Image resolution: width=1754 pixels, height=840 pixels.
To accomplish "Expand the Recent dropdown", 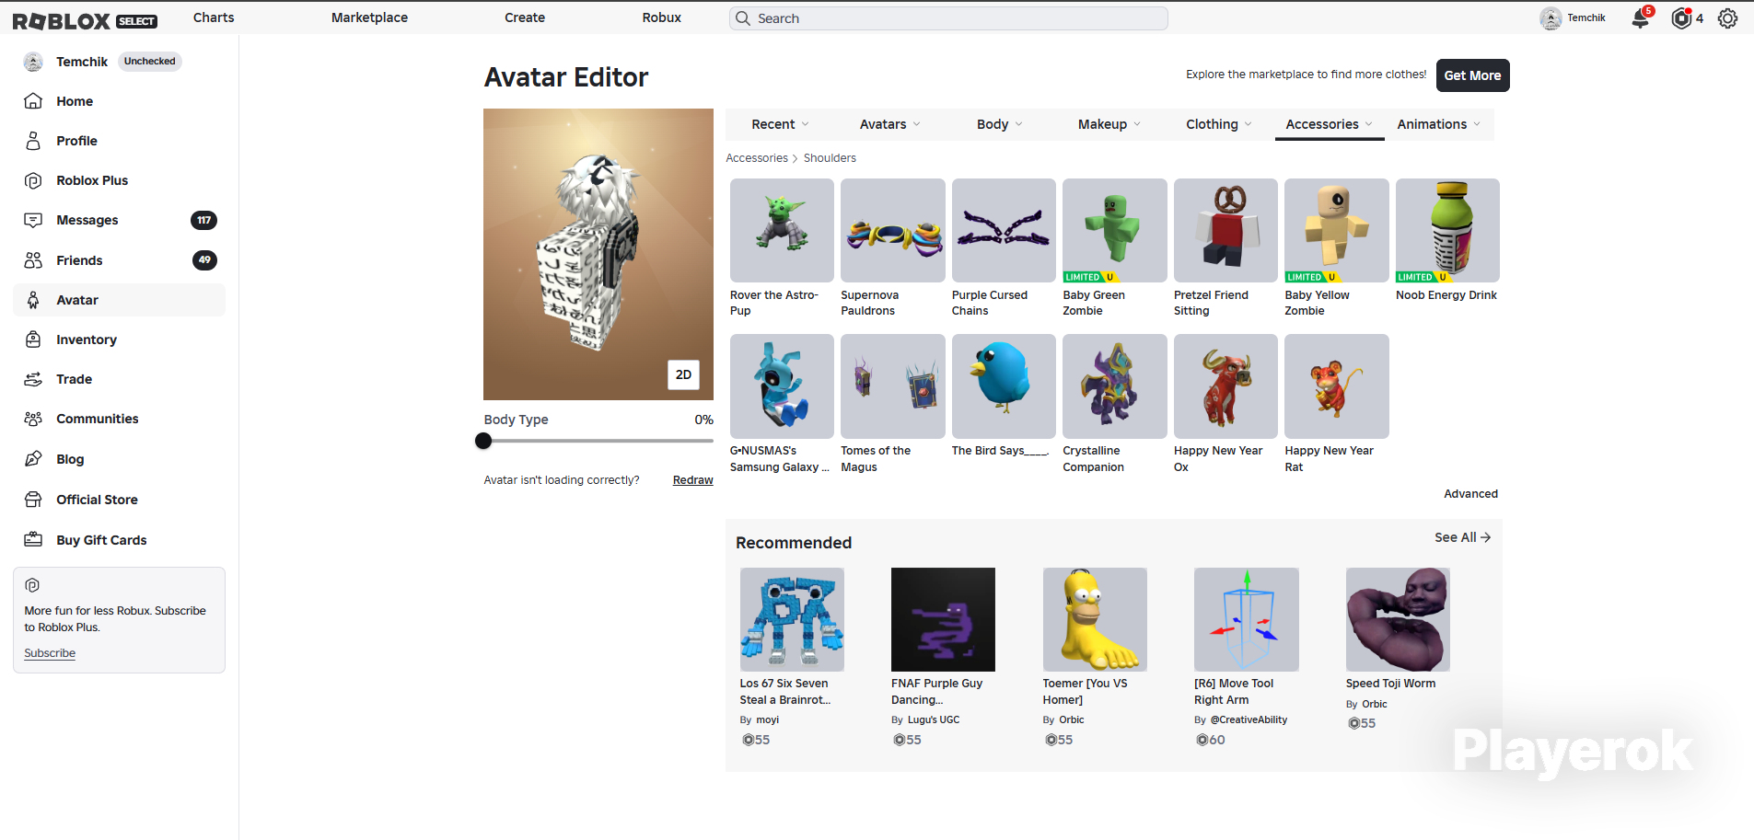I will pyautogui.click(x=780, y=124).
